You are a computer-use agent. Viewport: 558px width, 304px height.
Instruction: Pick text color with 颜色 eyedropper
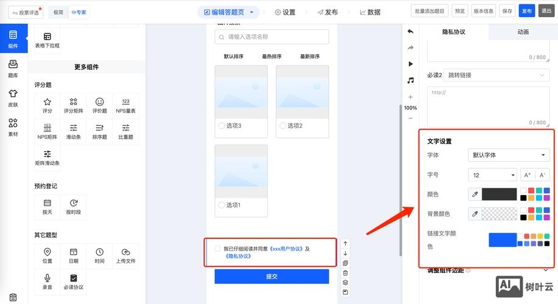click(475, 194)
